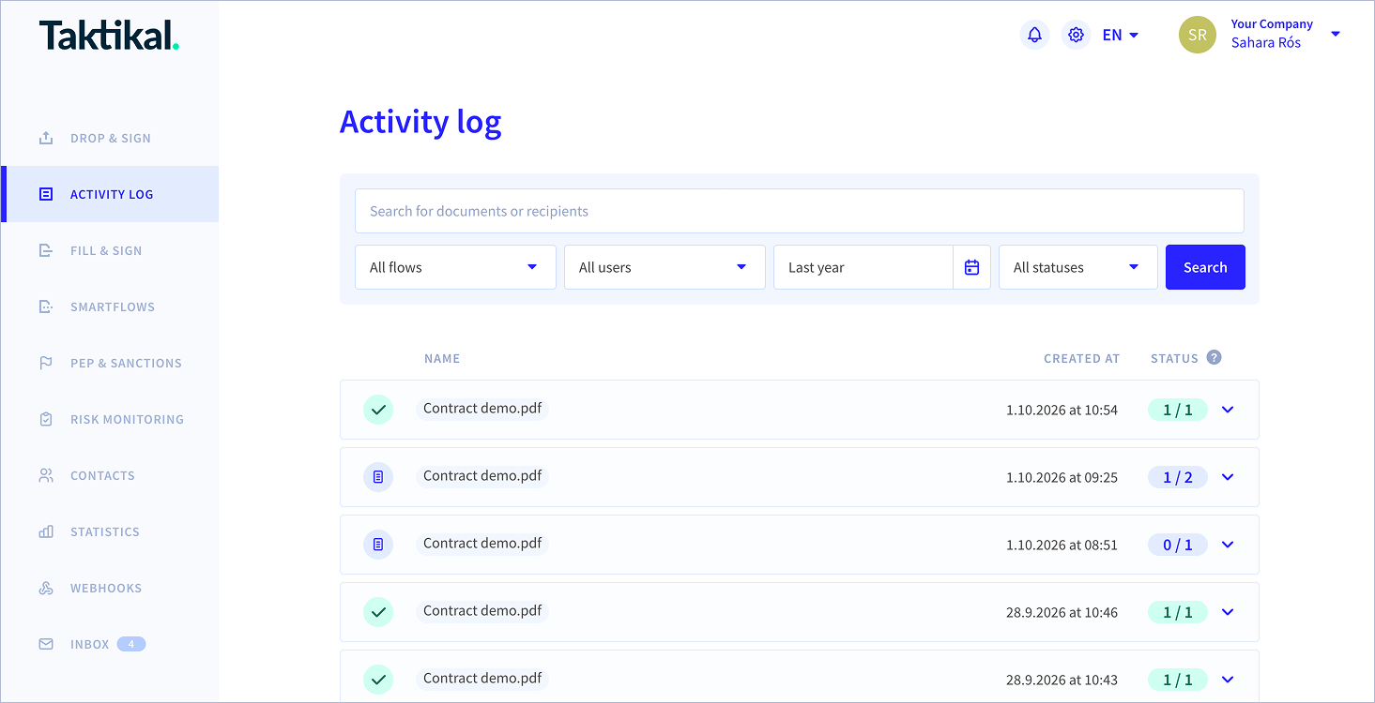The width and height of the screenshot is (1375, 703).
Task: Click the Last year date range field
Action: pyautogui.click(x=863, y=267)
